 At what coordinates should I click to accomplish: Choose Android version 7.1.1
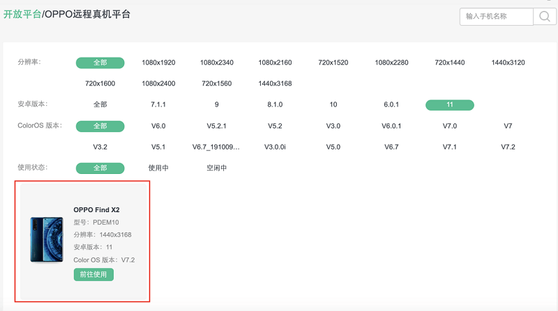tap(158, 105)
